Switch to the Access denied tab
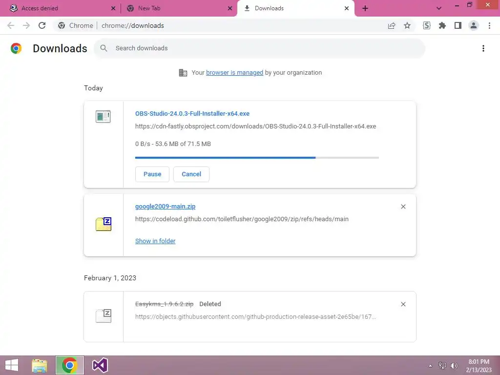The width and height of the screenshot is (500, 375). tap(61, 8)
